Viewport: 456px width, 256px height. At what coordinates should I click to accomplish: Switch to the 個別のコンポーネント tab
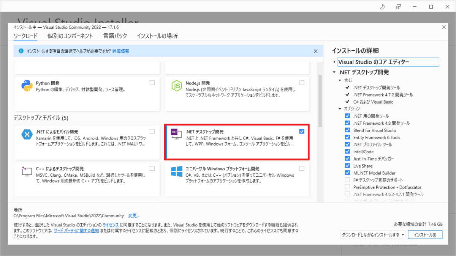(x=70, y=36)
